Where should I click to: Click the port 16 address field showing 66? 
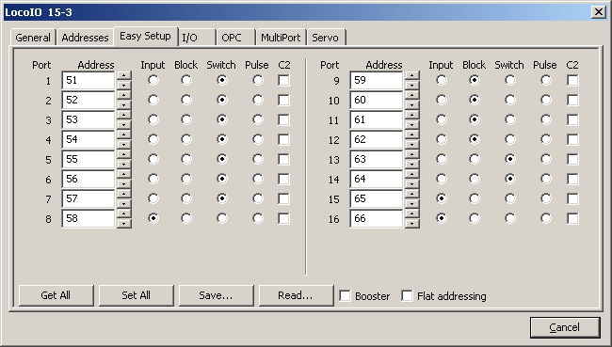(x=377, y=218)
